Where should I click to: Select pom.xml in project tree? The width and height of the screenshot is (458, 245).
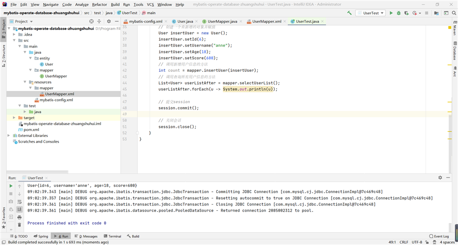[29, 130]
